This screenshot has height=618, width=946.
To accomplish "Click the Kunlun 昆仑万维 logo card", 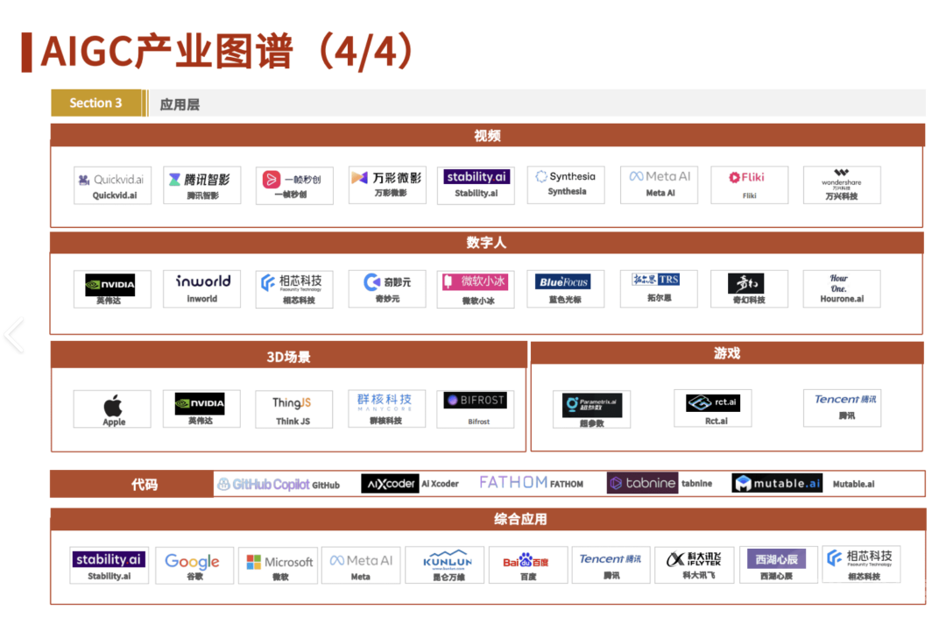I will click(445, 565).
